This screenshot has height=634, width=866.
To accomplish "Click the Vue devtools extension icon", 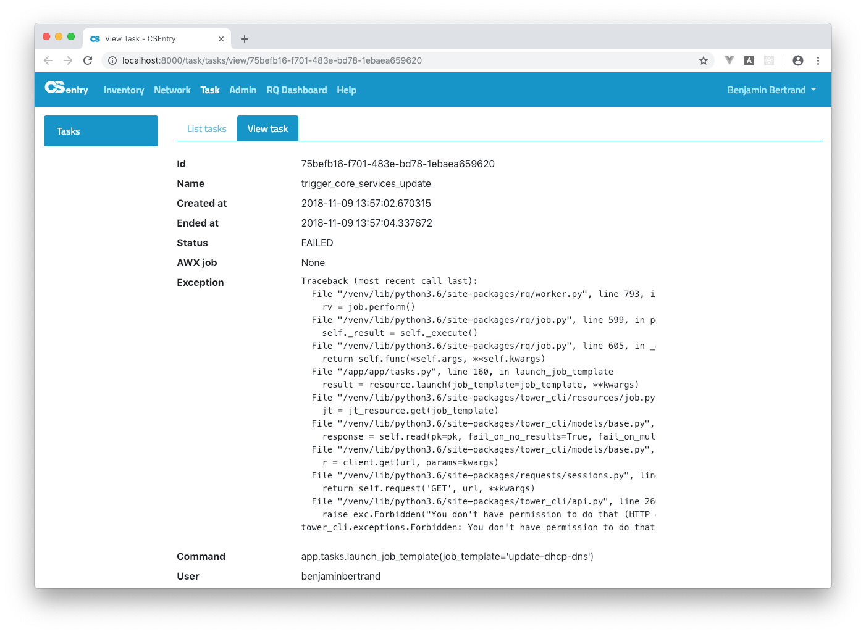I will [729, 60].
